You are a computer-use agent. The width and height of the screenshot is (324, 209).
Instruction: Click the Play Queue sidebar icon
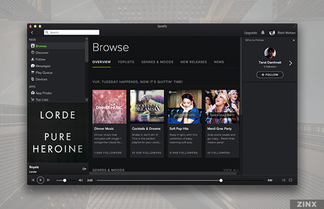(x=32, y=72)
